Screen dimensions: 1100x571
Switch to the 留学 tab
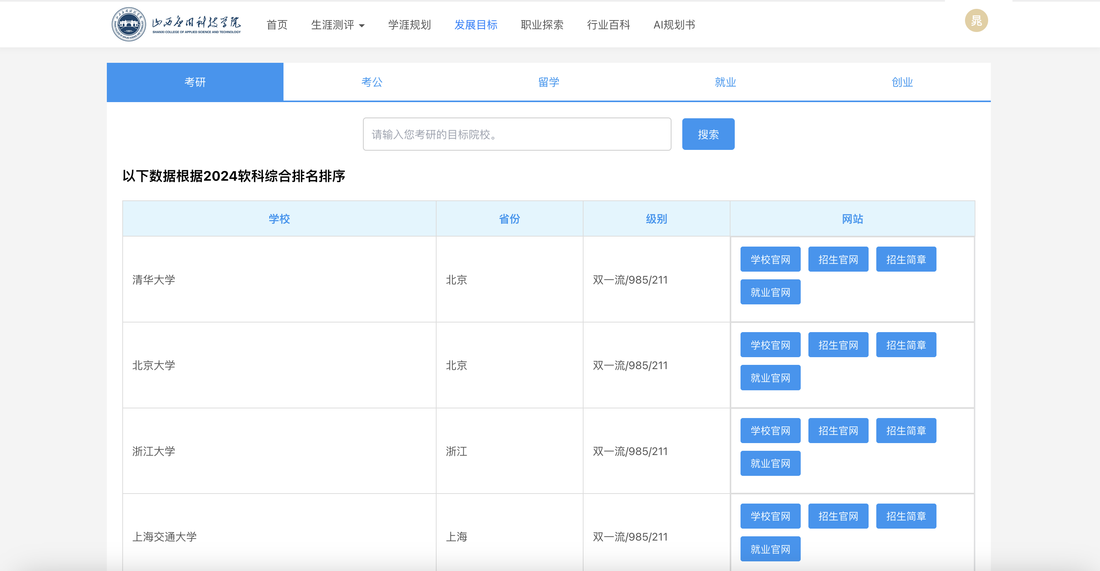(549, 82)
